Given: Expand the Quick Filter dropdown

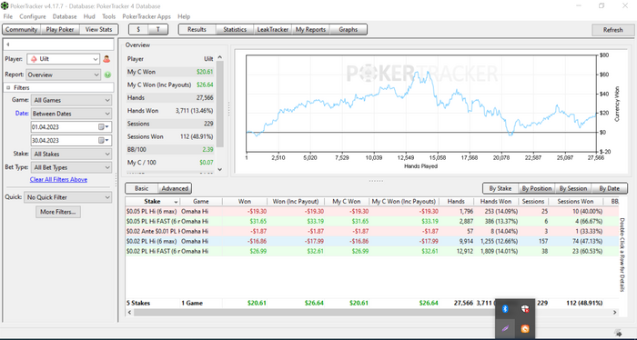Looking at the screenshot, I should tap(67, 197).
